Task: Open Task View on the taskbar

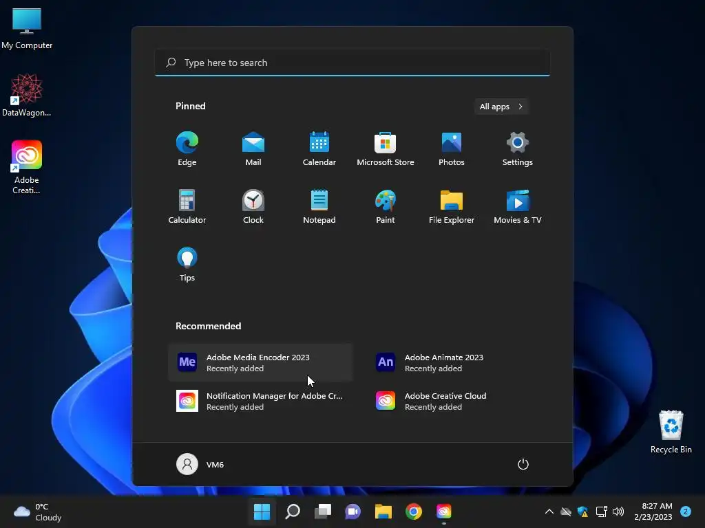Action: click(322, 511)
